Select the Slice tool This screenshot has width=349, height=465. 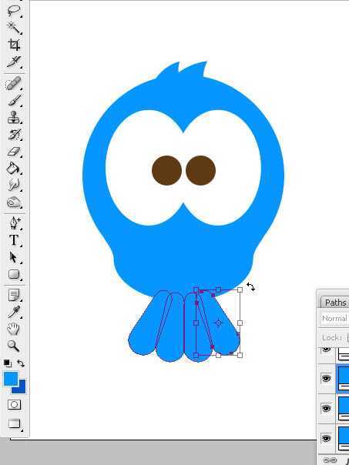(x=14, y=62)
